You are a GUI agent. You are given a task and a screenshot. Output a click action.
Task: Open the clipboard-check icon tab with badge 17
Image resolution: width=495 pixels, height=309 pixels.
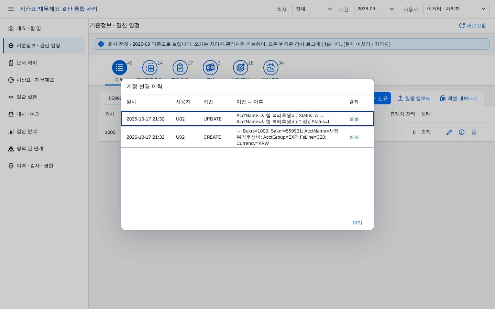pyautogui.click(x=180, y=68)
